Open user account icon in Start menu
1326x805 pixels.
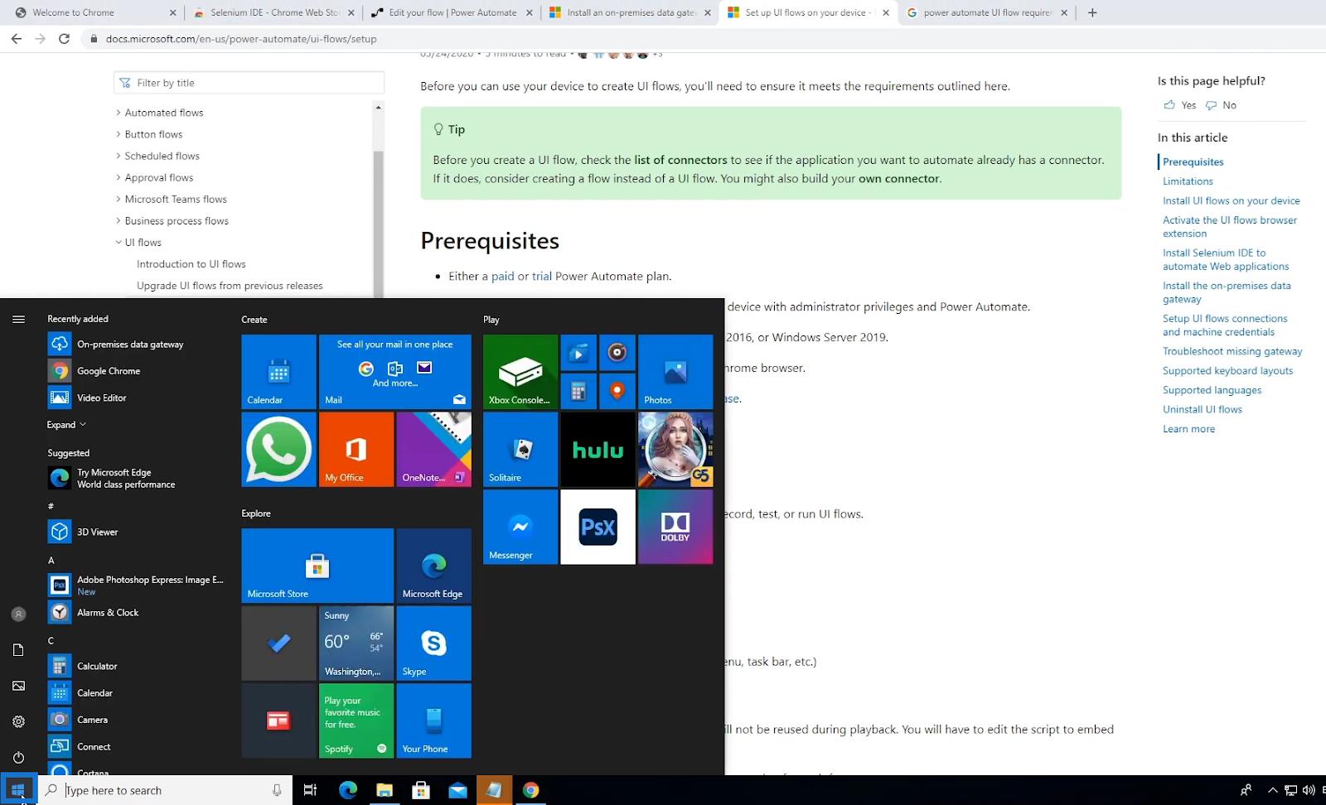(18, 614)
